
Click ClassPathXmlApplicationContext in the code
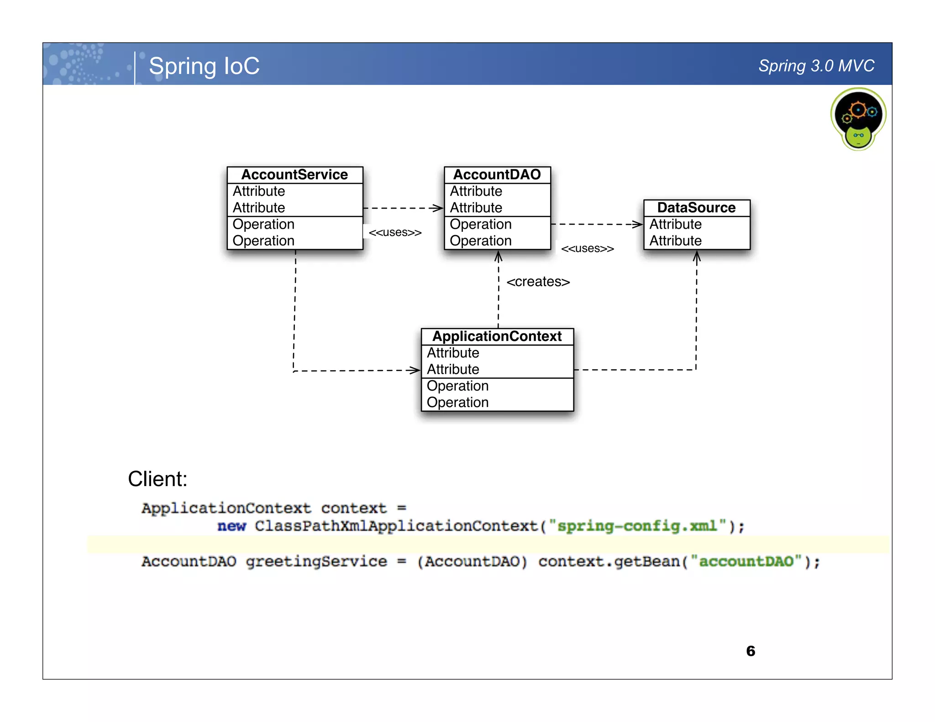(396, 526)
